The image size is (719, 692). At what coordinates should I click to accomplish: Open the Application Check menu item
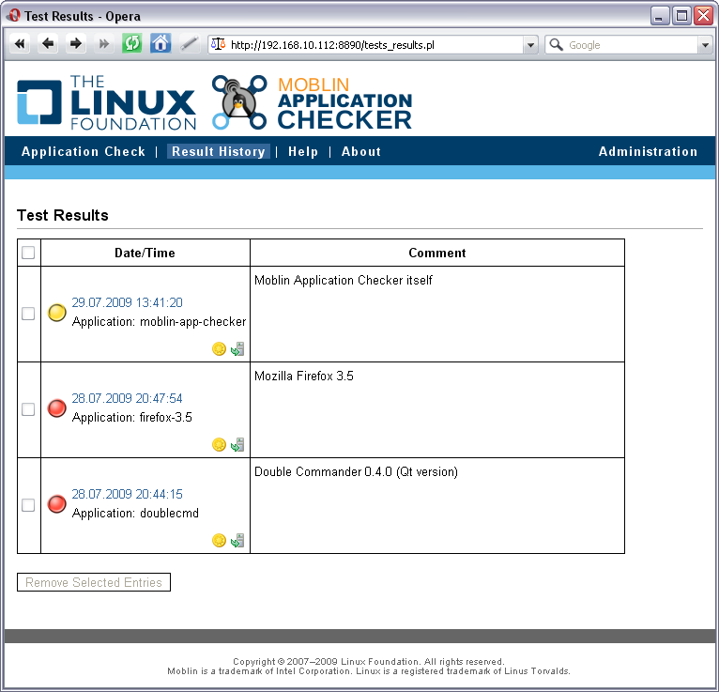click(x=83, y=151)
